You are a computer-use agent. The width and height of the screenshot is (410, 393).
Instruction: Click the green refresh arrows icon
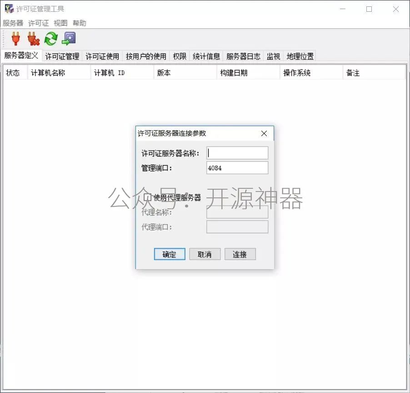point(50,39)
